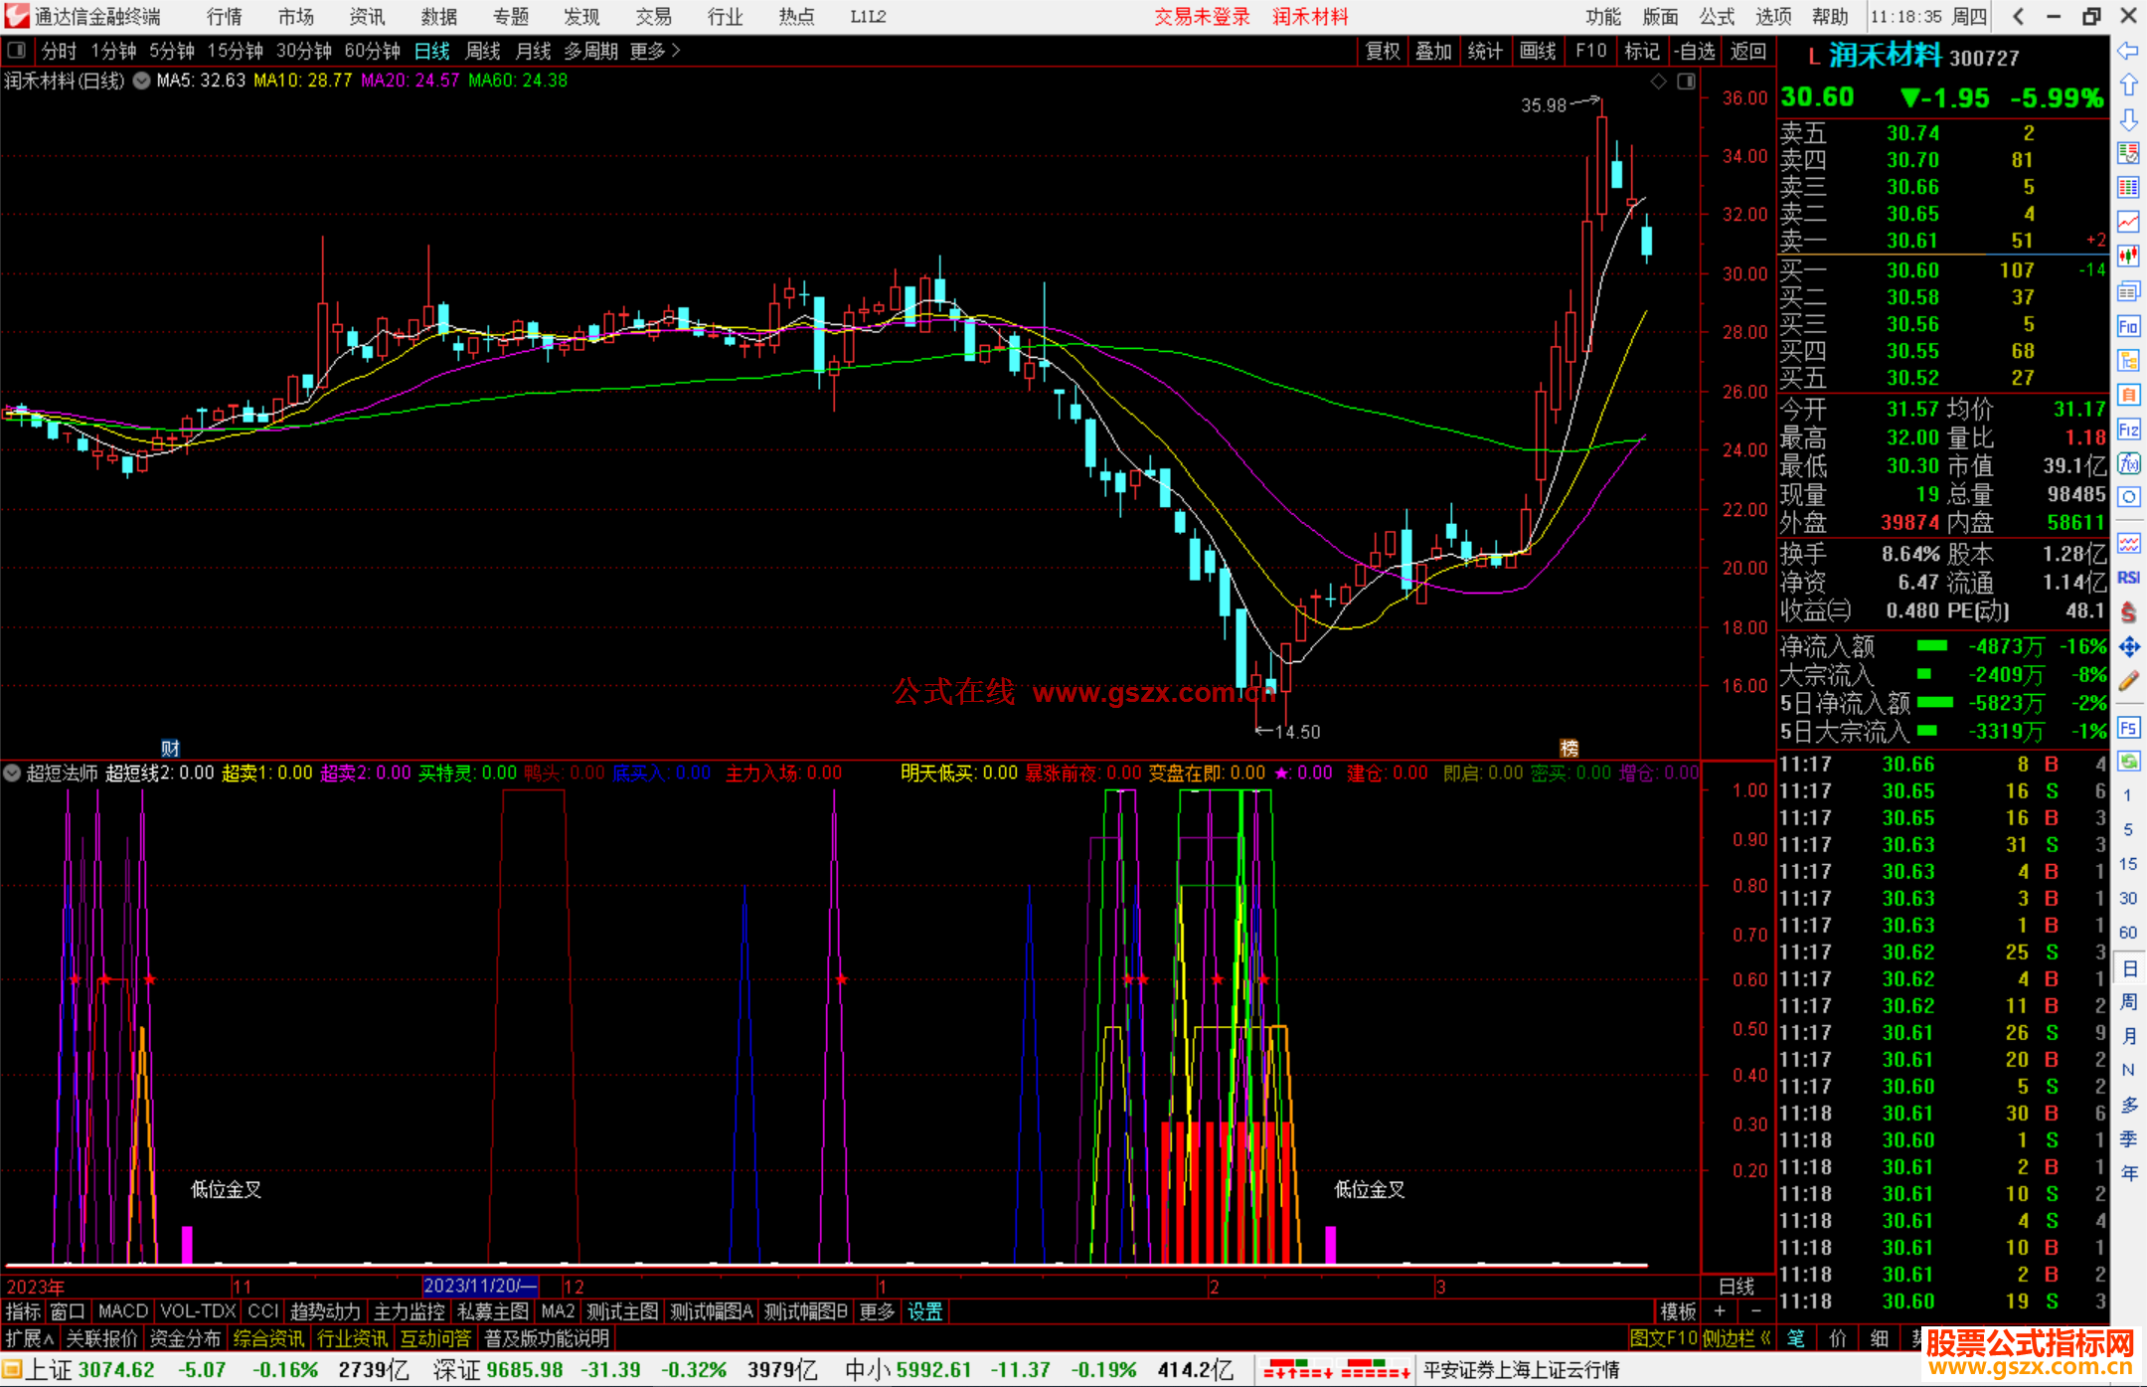
Task: Click the back arrow icon in right sidebar
Action: point(2128,51)
